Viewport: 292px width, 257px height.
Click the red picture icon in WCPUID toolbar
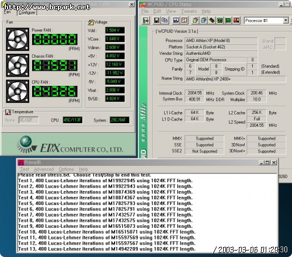237,20
